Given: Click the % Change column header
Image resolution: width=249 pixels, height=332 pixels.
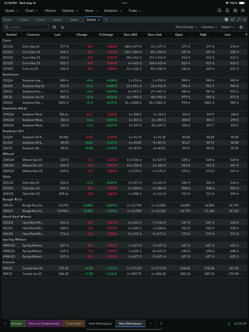Looking at the screenshot, I should [106, 35].
